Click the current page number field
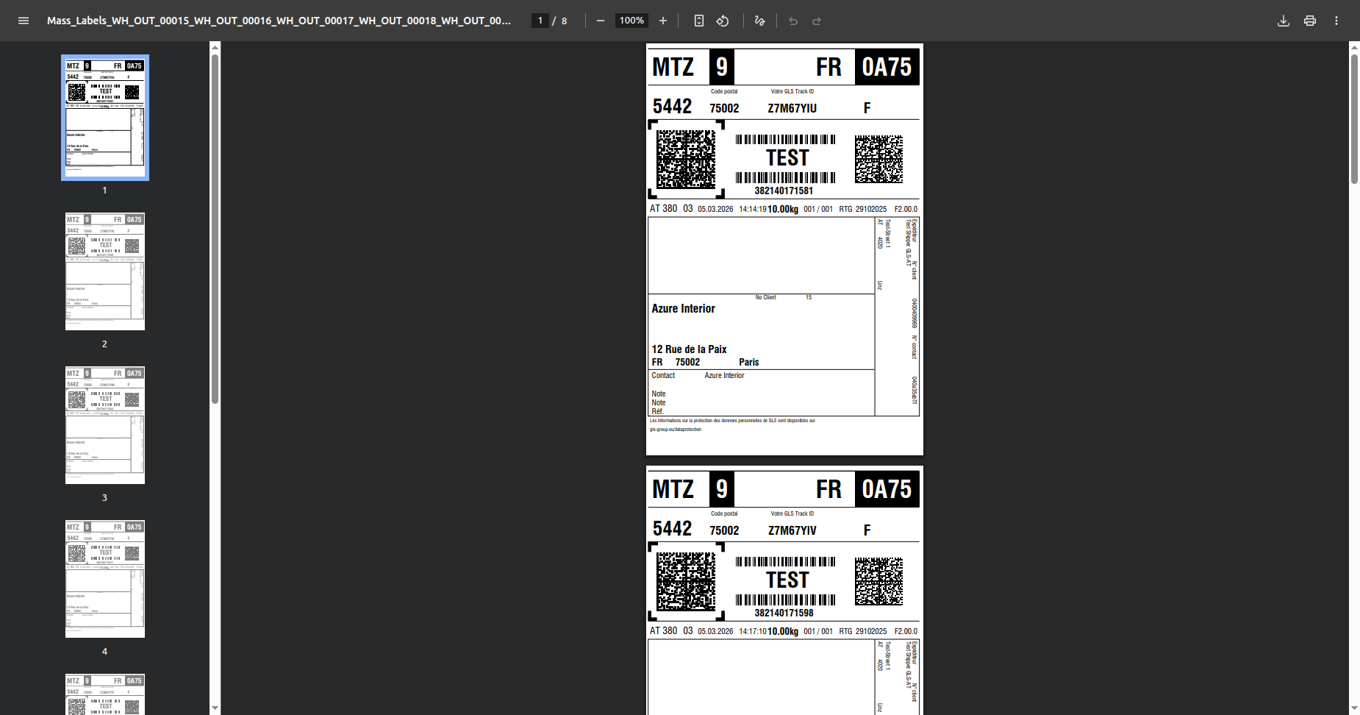1360x715 pixels. click(x=540, y=21)
